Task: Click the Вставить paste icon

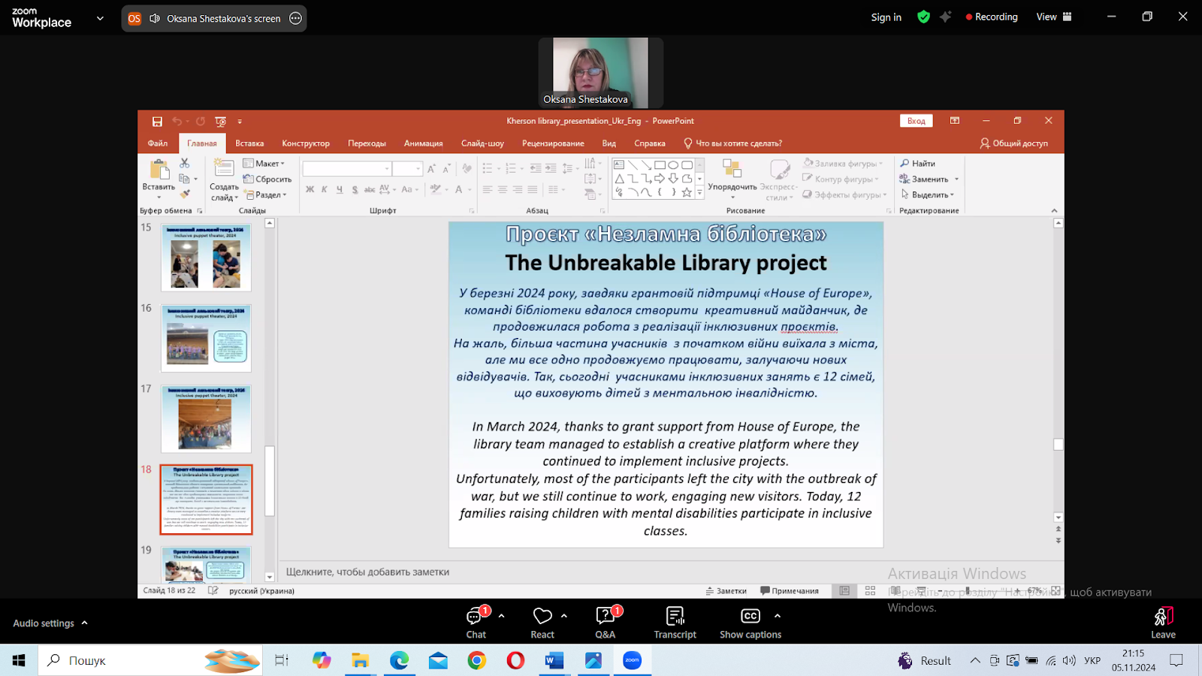Action: (159, 171)
